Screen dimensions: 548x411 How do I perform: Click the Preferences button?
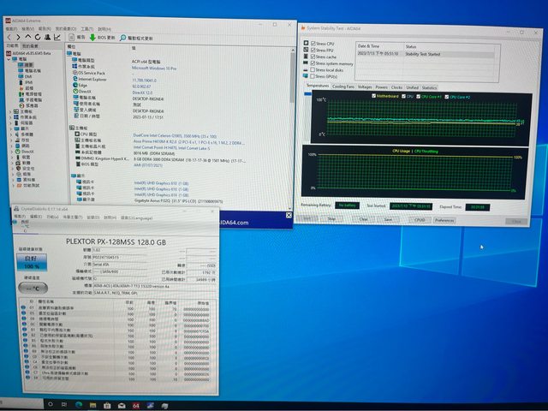tap(444, 220)
